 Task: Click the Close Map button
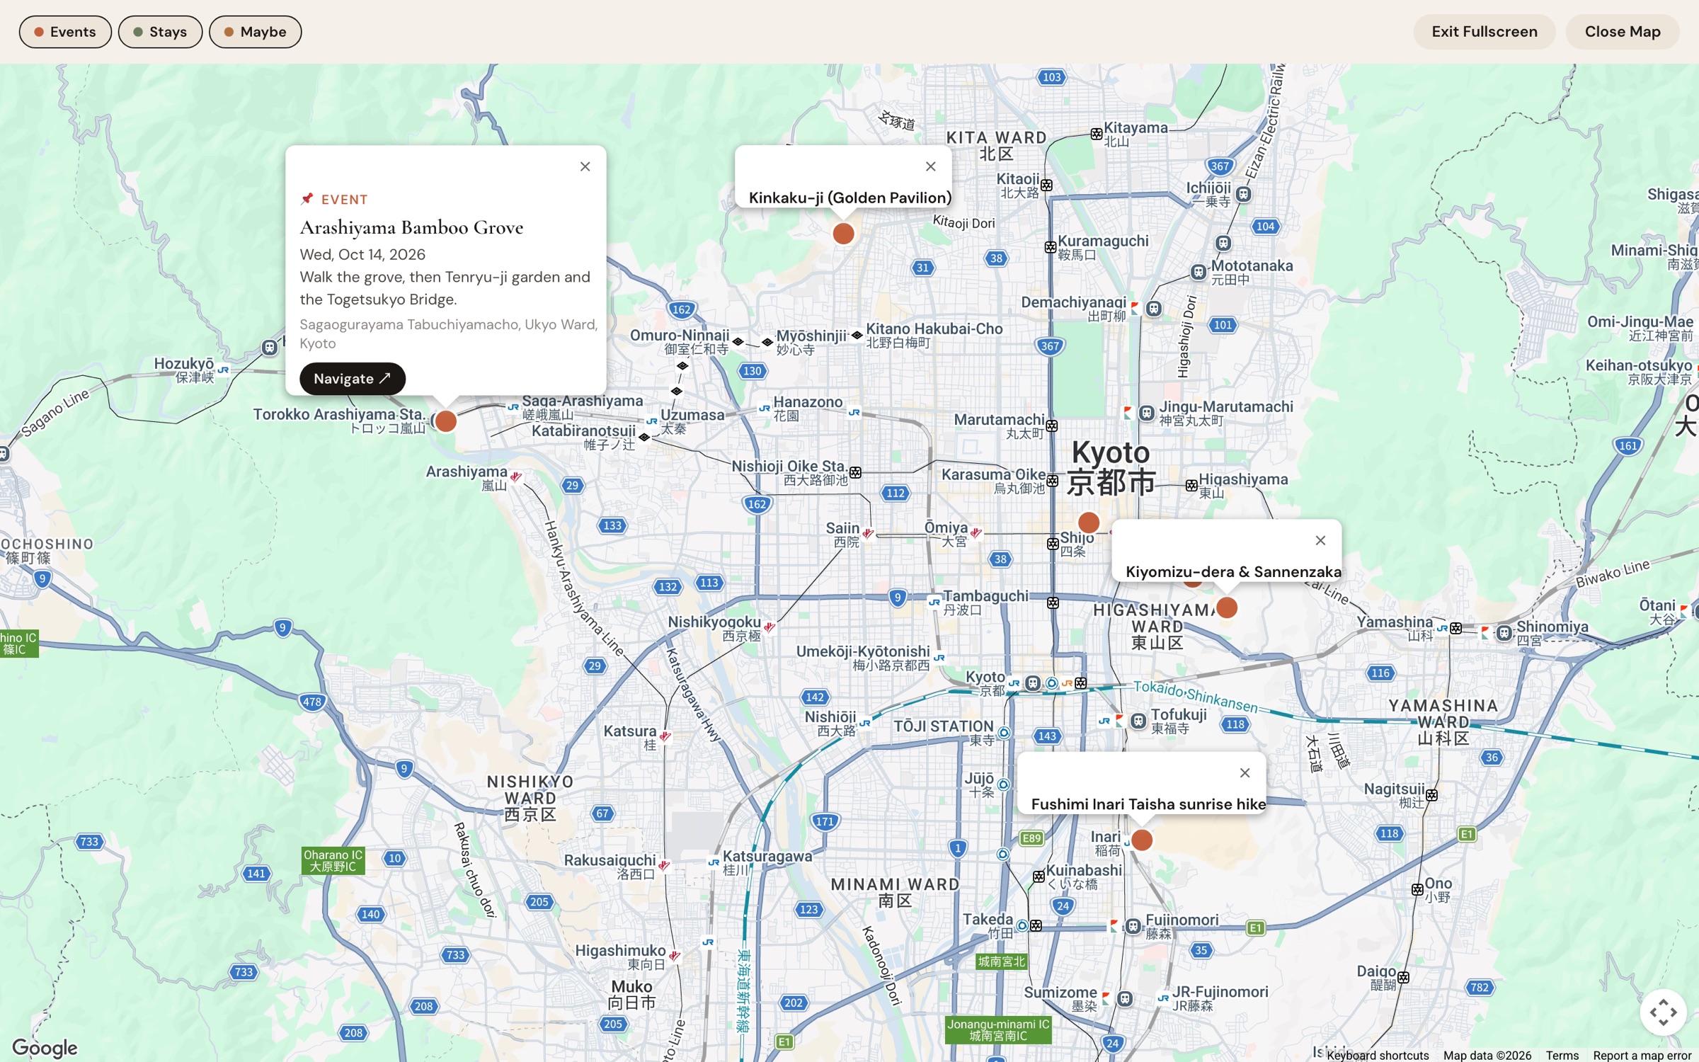coord(1623,32)
